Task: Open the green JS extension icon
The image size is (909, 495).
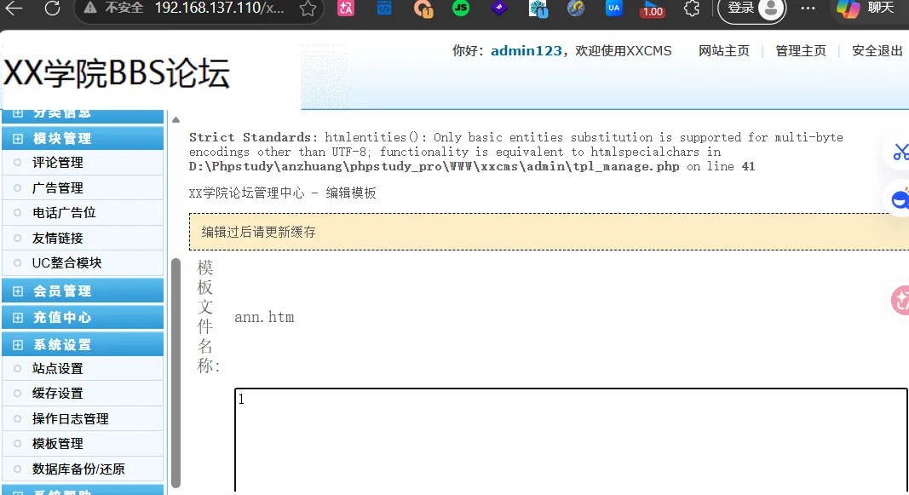Action: 461,9
